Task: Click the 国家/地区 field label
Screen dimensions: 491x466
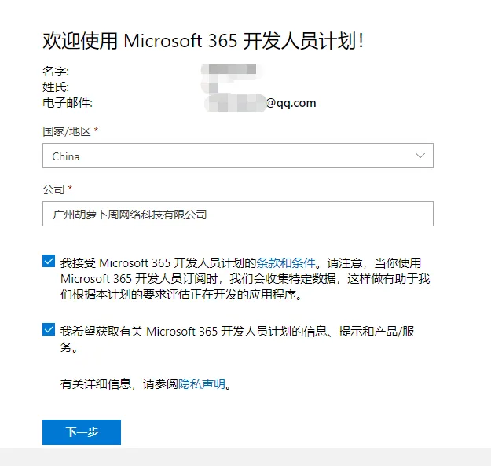Action: point(71,130)
